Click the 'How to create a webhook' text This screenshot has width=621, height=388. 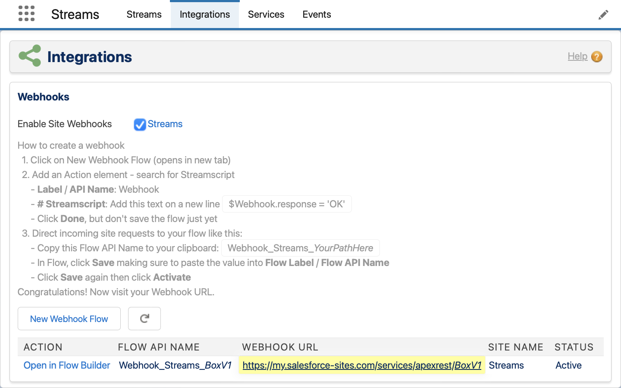pyautogui.click(x=71, y=145)
